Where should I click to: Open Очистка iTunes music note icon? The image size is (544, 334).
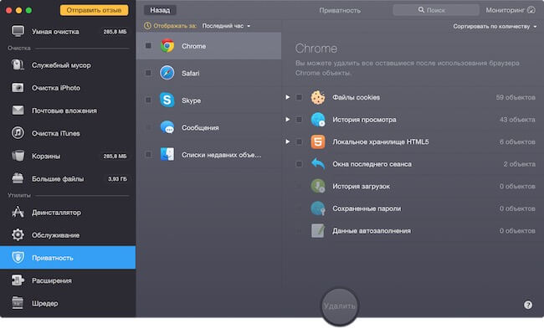pos(18,133)
